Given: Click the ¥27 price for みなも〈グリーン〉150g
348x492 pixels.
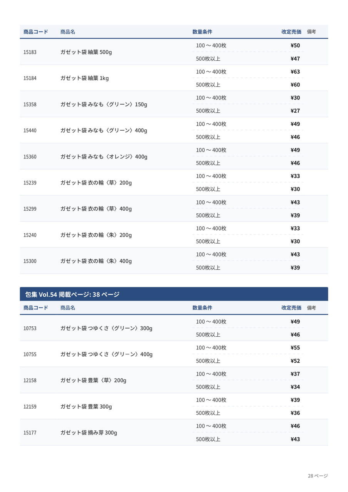Looking at the screenshot, I should point(295,111).
